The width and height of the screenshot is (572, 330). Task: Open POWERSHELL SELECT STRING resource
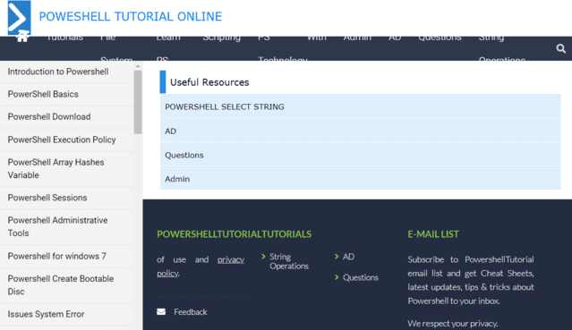361,106
